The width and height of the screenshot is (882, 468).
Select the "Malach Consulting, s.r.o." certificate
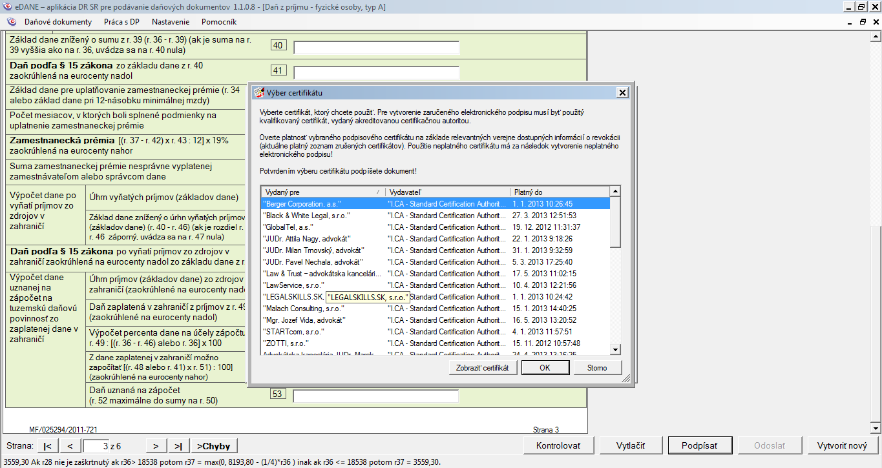coord(436,309)
